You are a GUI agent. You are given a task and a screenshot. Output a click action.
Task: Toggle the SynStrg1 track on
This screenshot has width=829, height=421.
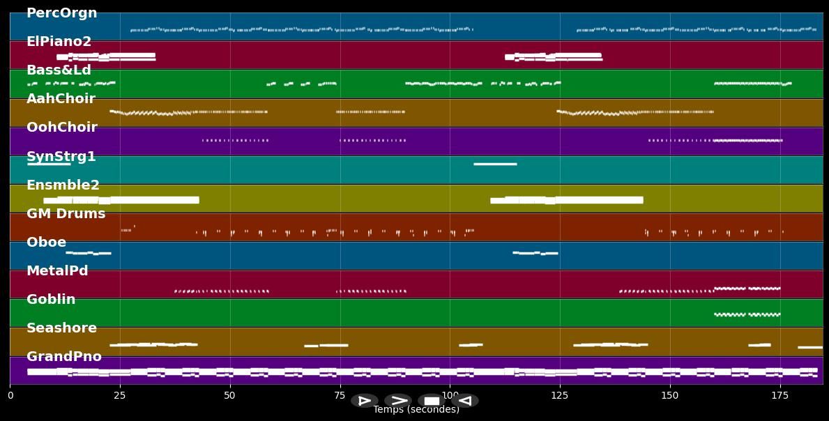pyautogui.click(x=61, y=156)
